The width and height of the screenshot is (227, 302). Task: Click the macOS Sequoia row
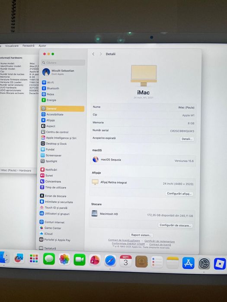pos(143,160)
